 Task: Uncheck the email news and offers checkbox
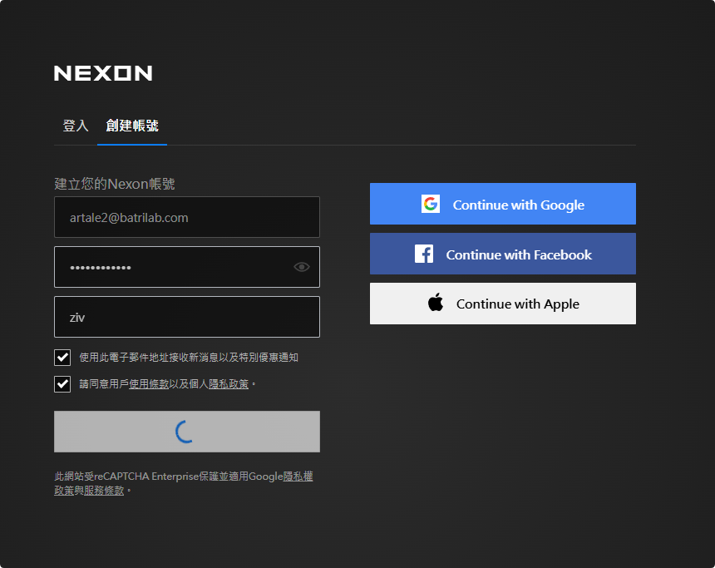[62, 358]
